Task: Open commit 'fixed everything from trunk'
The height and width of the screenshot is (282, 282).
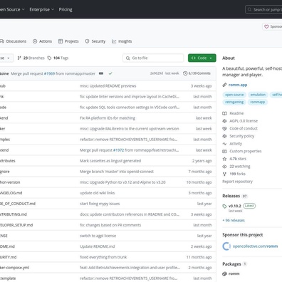Action: click(103, 257)
